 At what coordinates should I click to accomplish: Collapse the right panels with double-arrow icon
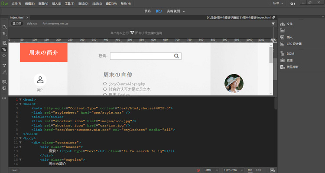[322, 17]
